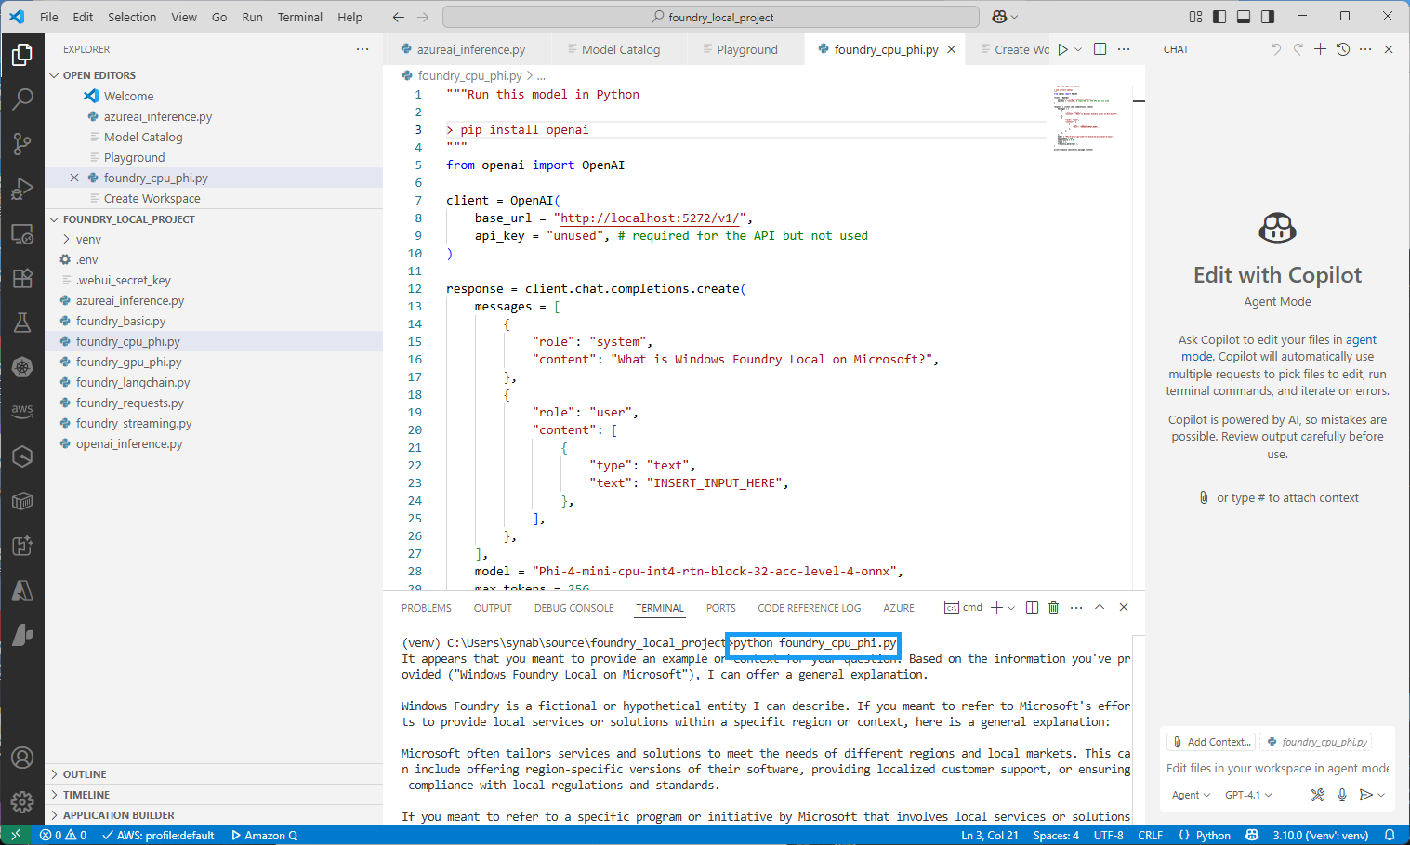Show chat history clock icon
1410x845 pixels.
click(1343, 49)
